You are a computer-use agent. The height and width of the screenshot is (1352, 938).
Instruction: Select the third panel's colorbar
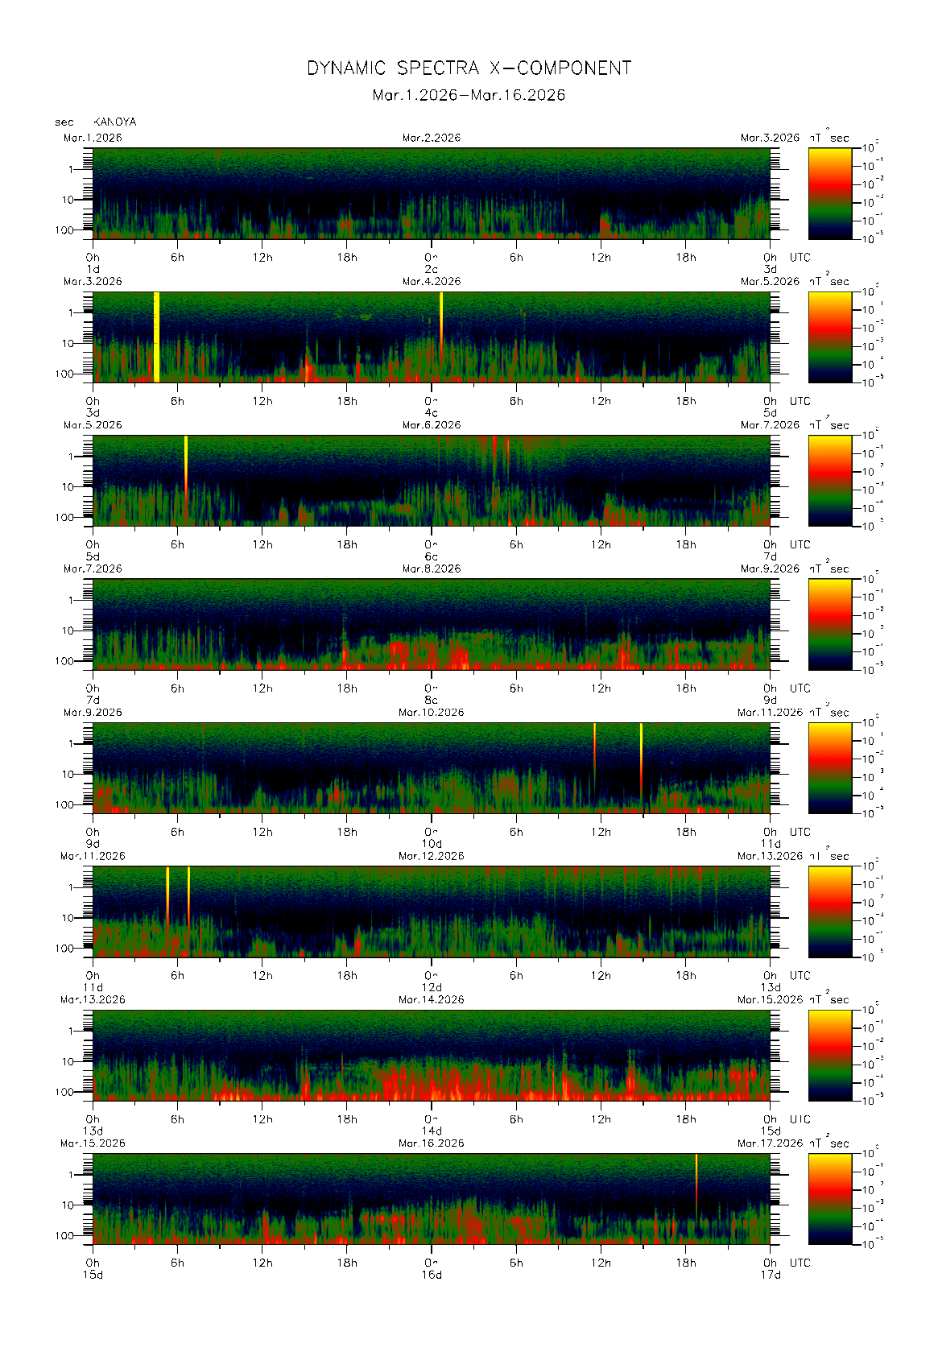coord(829,480)
